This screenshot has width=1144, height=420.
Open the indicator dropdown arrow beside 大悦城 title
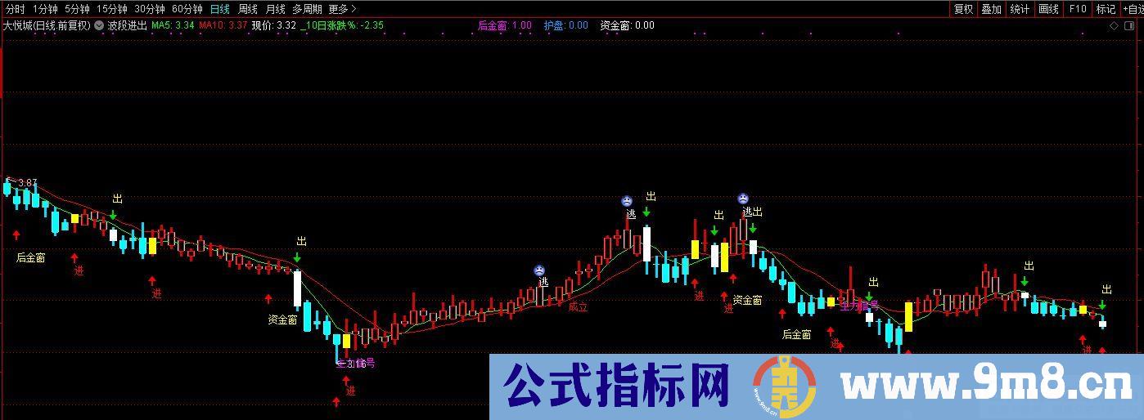click(99, 25)
